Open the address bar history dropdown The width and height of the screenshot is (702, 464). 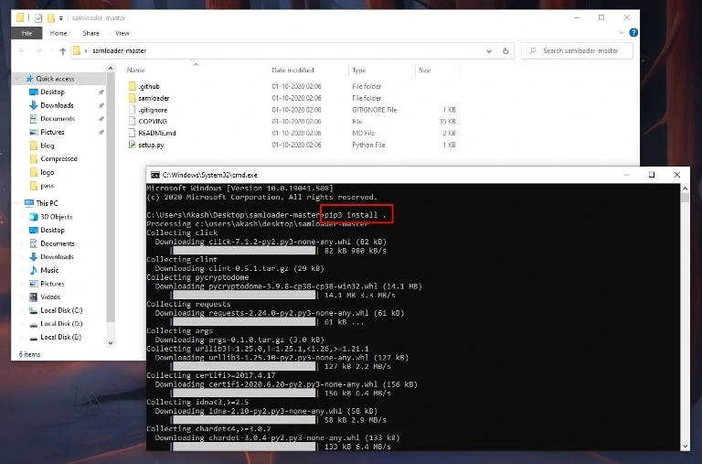489,51
